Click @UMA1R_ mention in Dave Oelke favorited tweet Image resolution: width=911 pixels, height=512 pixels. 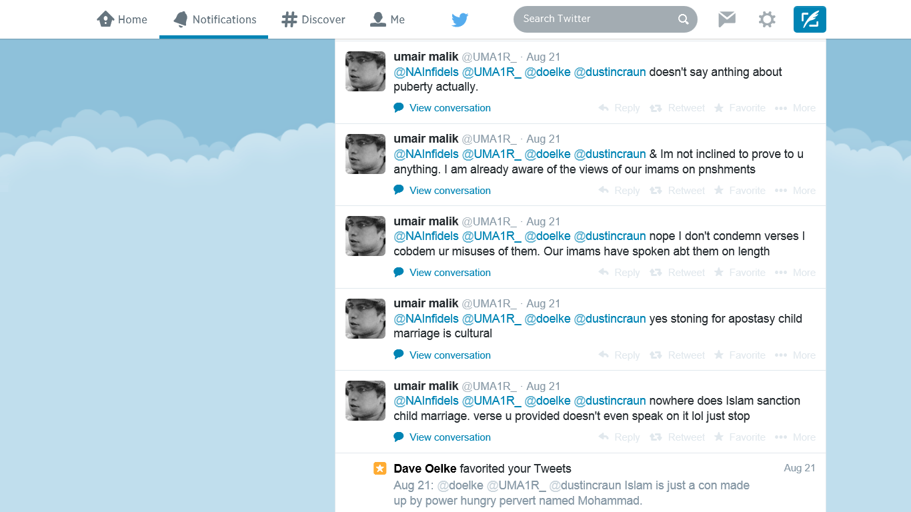click(x=516, y=485)
